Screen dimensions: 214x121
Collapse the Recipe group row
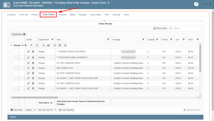(x=12, y=45)
